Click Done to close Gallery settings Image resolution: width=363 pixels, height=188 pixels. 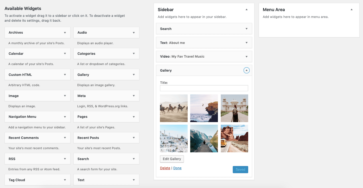click(177, 168)
